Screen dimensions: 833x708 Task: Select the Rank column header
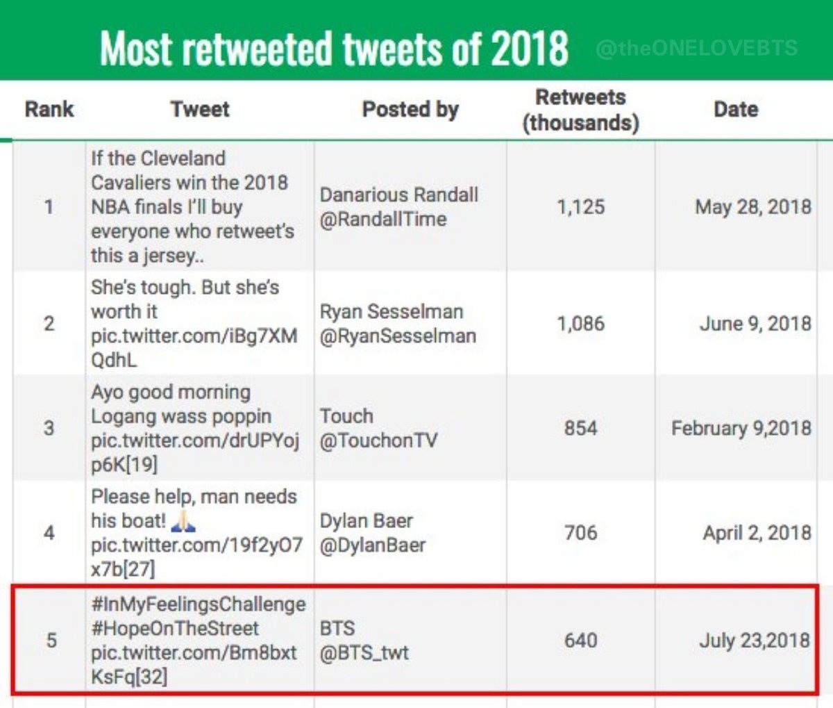point(49,109)
